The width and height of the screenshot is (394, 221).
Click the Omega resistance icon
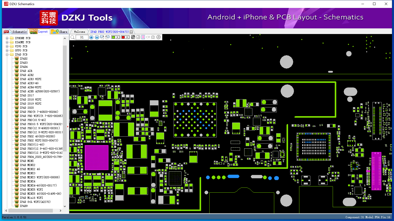click(x=153, y=37)
